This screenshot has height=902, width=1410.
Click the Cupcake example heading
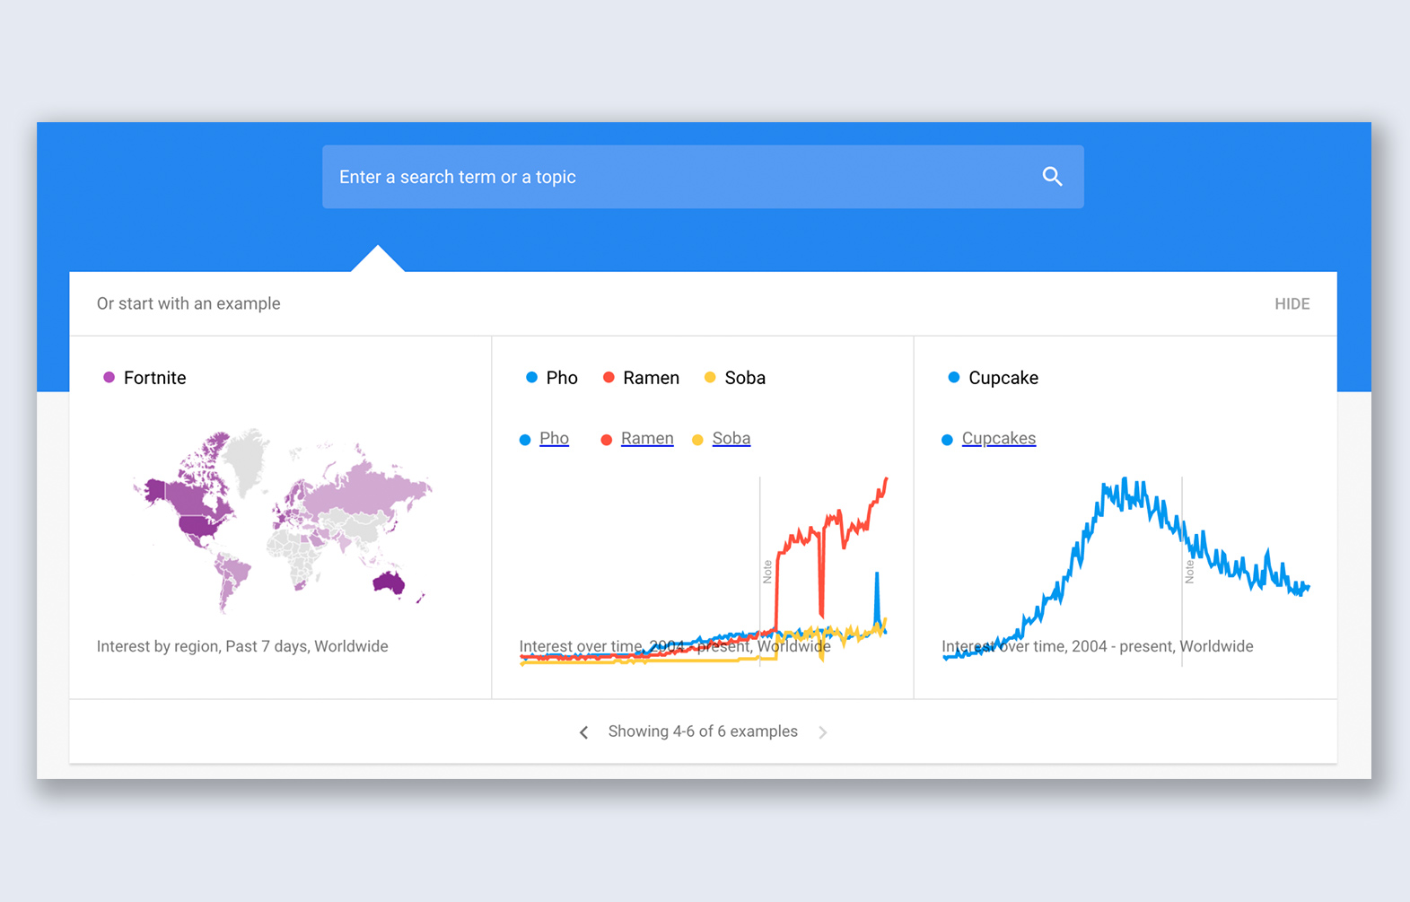click(1003, 378)
